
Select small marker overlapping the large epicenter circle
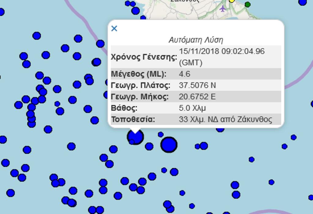pos(132,142)
